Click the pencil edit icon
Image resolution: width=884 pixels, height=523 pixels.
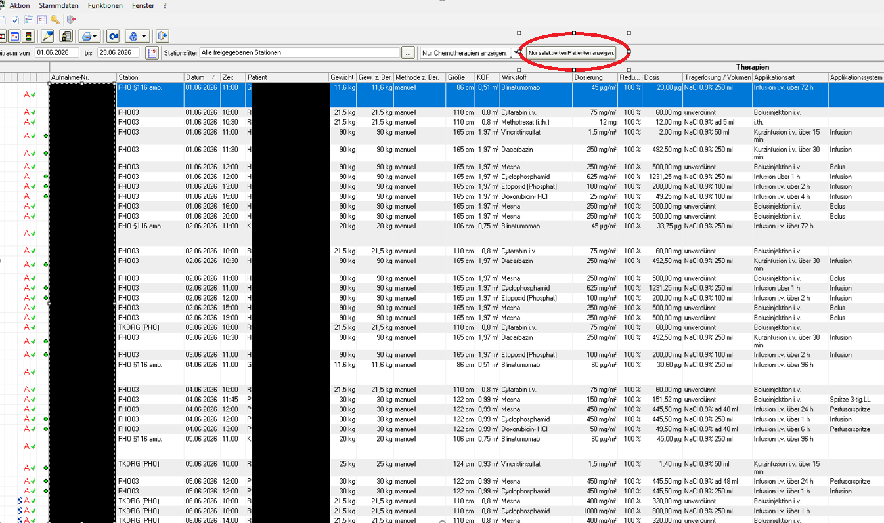tap(47, 36)
